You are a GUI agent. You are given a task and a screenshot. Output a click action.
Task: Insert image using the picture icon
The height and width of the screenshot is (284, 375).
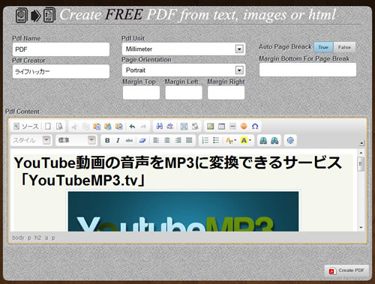(x=210, y=127)
